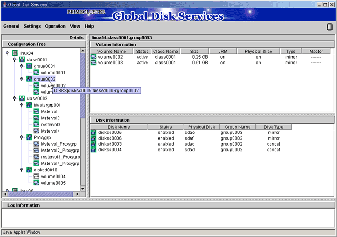Click the linux04 node icon
337x237 pixels.
[x=15, y=53]
